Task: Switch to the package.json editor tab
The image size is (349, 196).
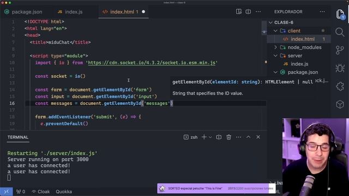Action: pyautogui.click(x=23, y=12)
